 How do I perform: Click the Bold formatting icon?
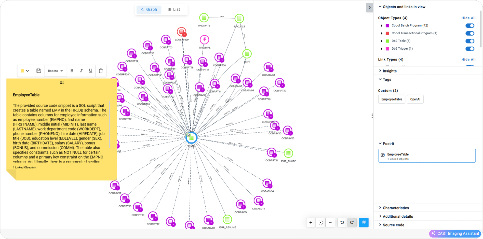72,71
